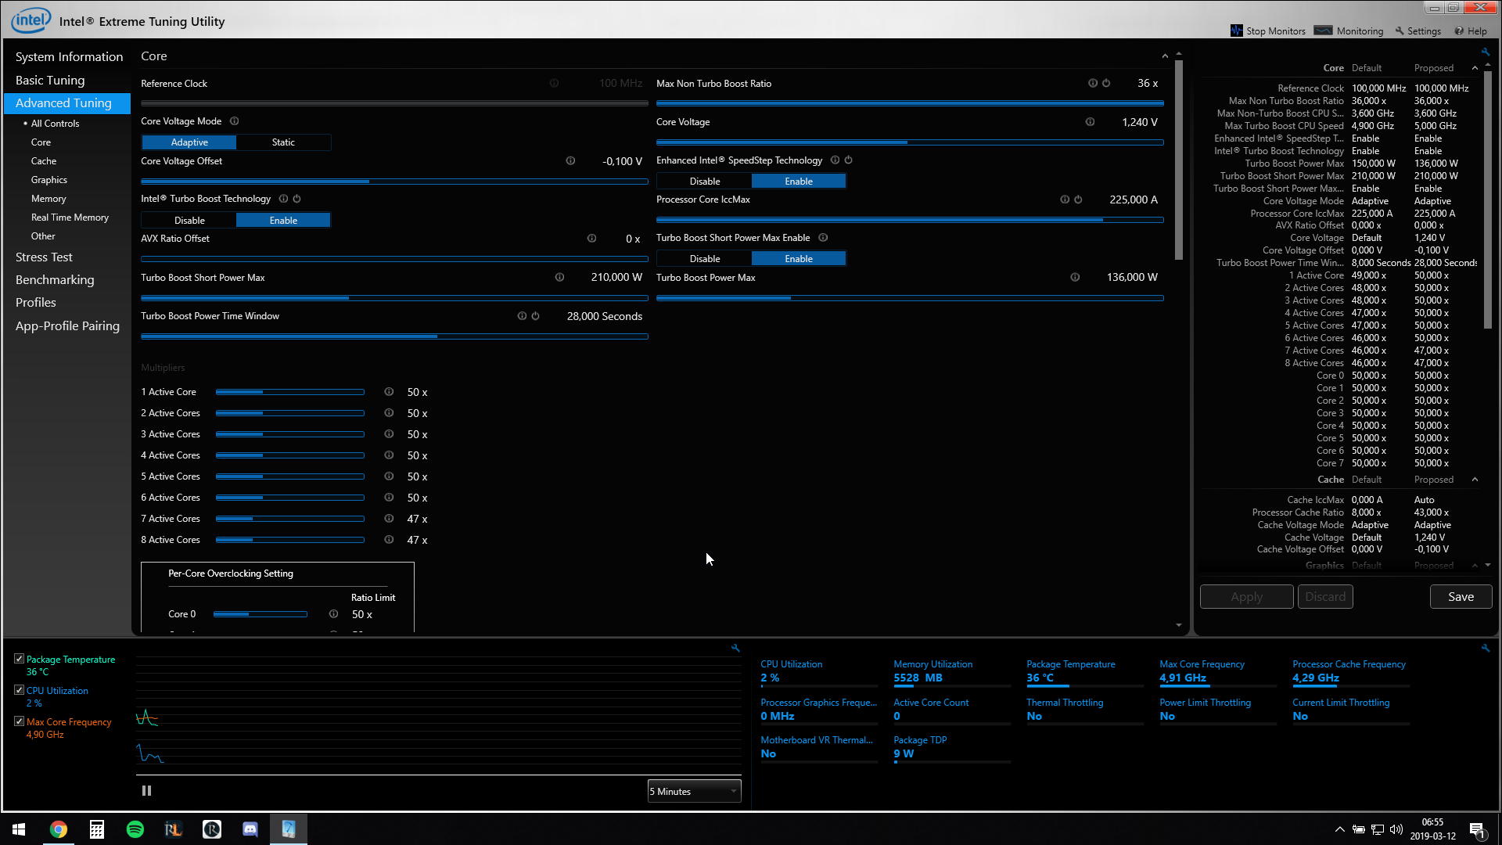Set Core Voltage Mode to Static
The width and height of the screenshot is (1502, 845).
[283, 142]
